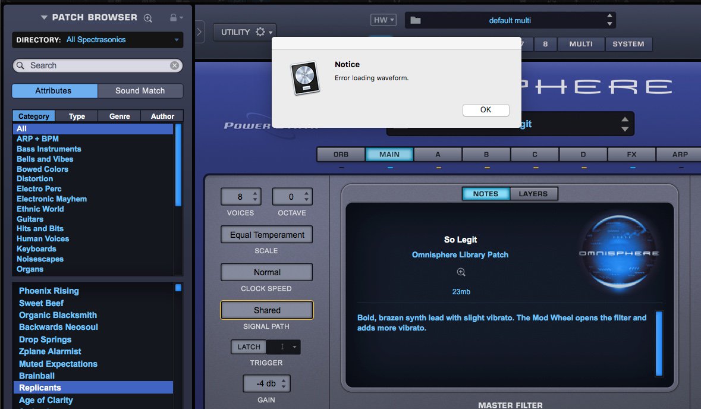Open the HW dropdown menu
Screen dimensions: 701x409
383,20
